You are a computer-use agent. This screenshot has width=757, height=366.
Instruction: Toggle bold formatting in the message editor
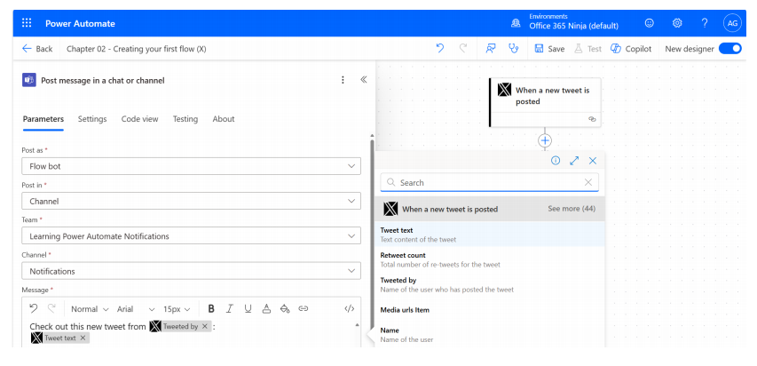pos(211,308)
